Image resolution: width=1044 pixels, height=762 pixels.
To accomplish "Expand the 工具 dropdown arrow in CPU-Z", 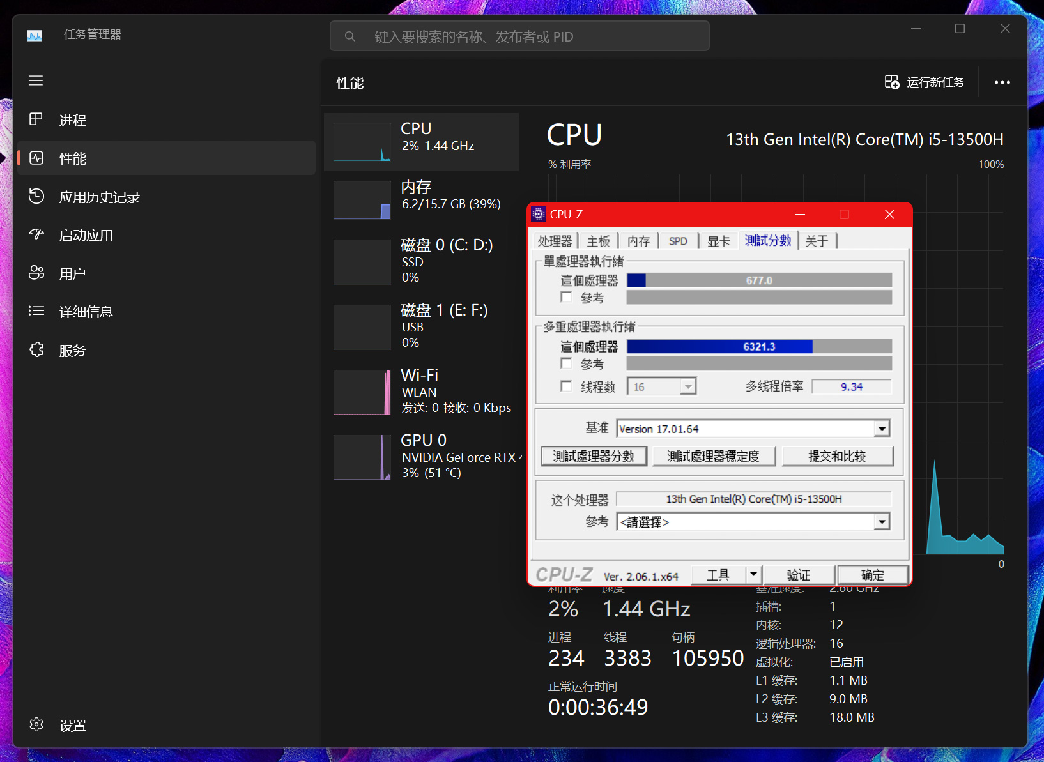I will point(754,575).
